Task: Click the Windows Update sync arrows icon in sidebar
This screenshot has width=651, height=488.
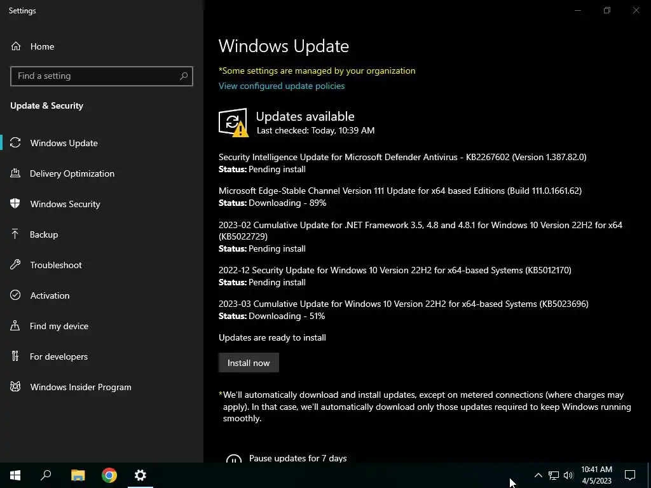Action: (x=15, y=143)
